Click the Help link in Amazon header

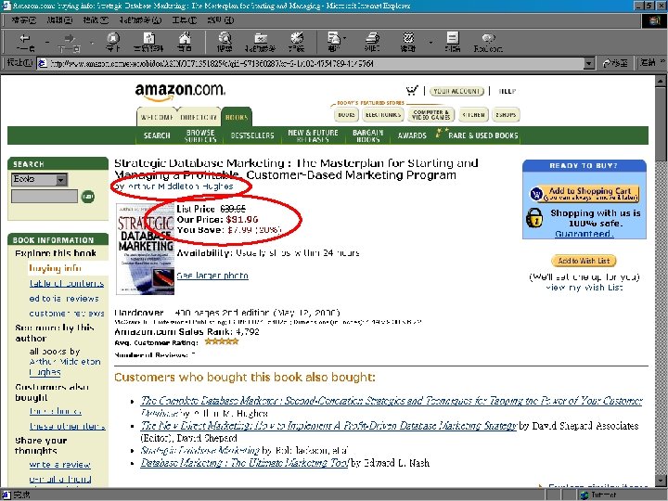tap(507, 91)
